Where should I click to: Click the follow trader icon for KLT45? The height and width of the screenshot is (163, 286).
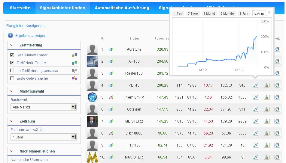click(x=266, y=85)
